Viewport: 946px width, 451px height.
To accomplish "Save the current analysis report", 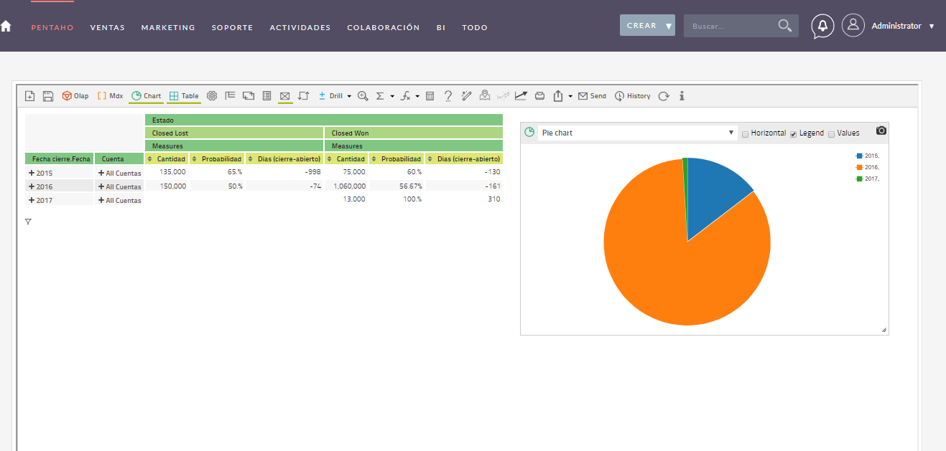I will click(x=47, y=95).
